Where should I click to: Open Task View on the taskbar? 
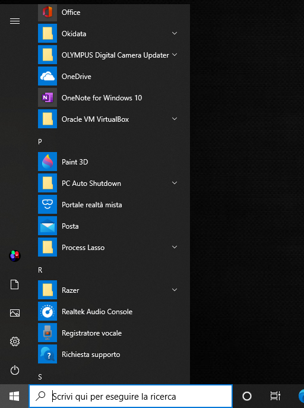pos(275,396)
